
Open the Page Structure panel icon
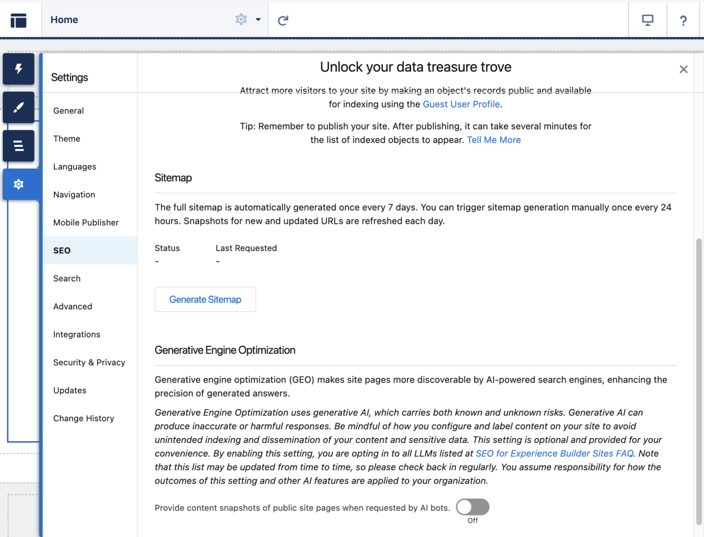[18, 146]
